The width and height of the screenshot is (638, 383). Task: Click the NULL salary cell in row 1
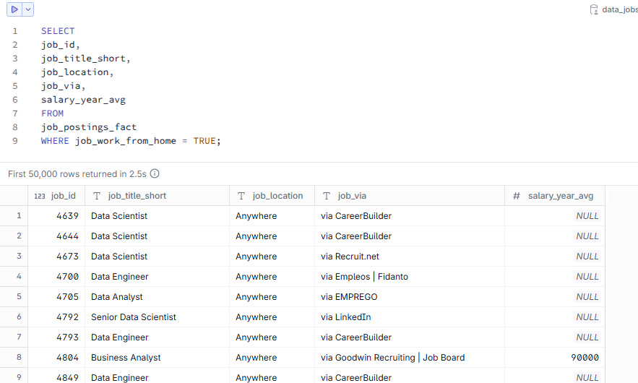(x=555, y=216)
